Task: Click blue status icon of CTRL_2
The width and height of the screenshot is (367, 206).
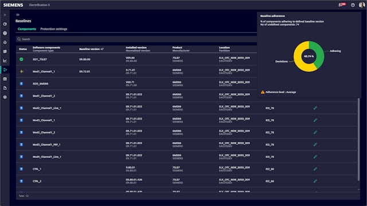Action: click(x=21, y=181)
